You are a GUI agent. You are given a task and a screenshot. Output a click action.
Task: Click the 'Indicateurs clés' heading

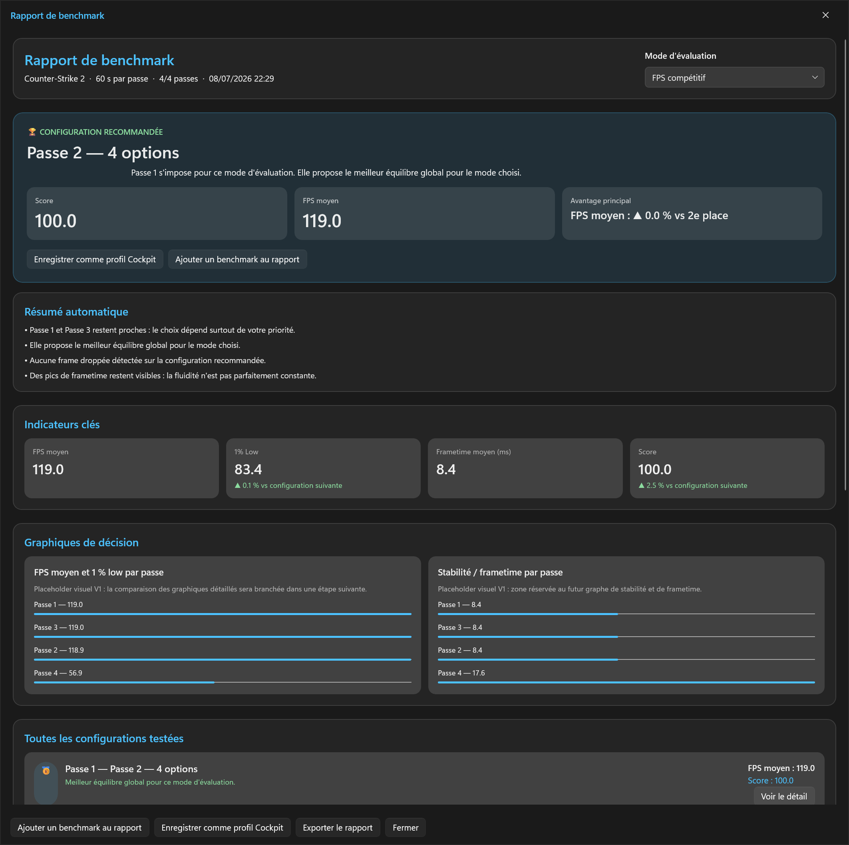(x=62, y=424)
